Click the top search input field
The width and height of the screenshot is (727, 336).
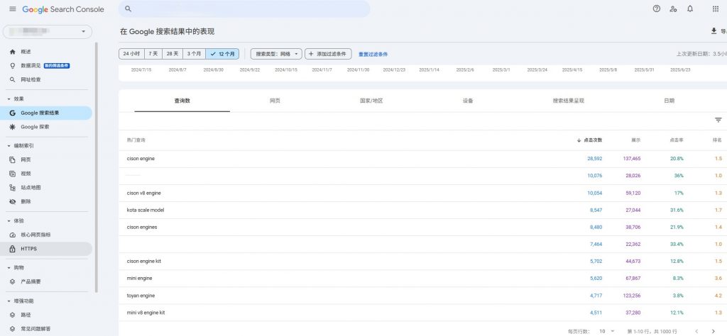pyautogui.click(x=244, y=9)
